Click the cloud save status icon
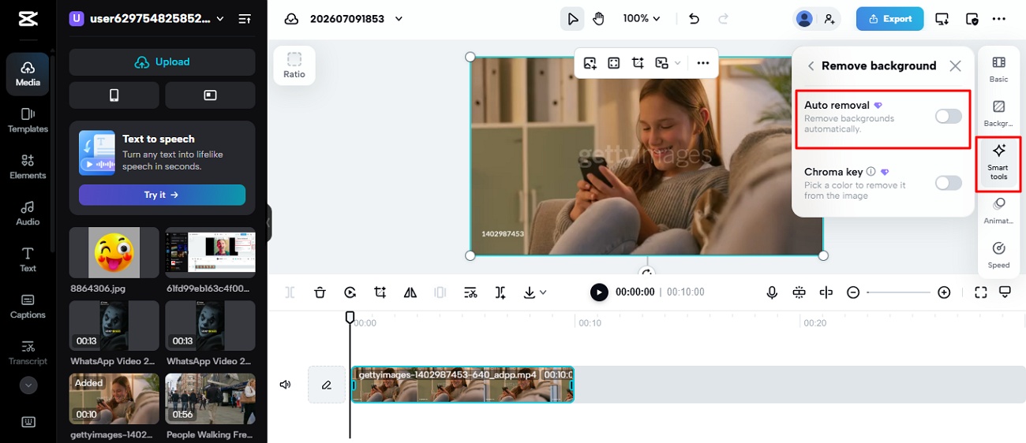The width and height of the screenshot is (1026, 443). click(291, 19)
